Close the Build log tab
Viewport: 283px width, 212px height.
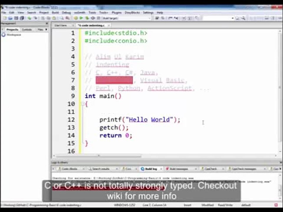click(x=161, y=169)
